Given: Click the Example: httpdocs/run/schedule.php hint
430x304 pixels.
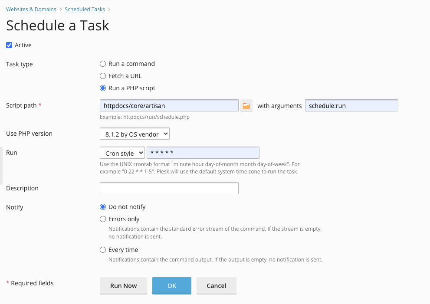Looking at the screenshot, I should tap(144, 117).
